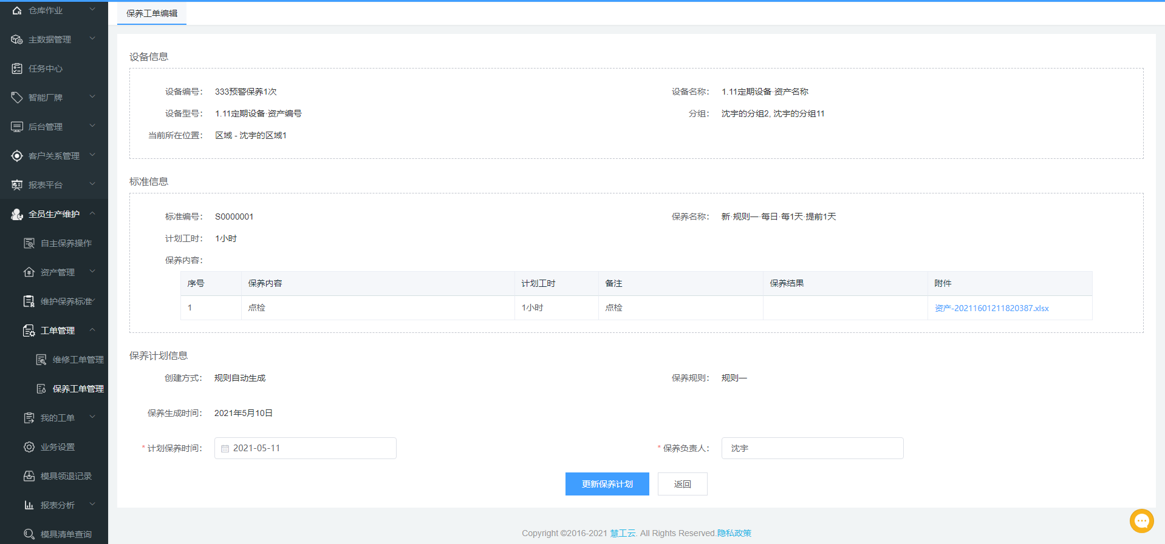Viewport: 1165px width, 544px height.
Task: Click the 自主保养操作 sidebar icon
Action: coord(29,243)
